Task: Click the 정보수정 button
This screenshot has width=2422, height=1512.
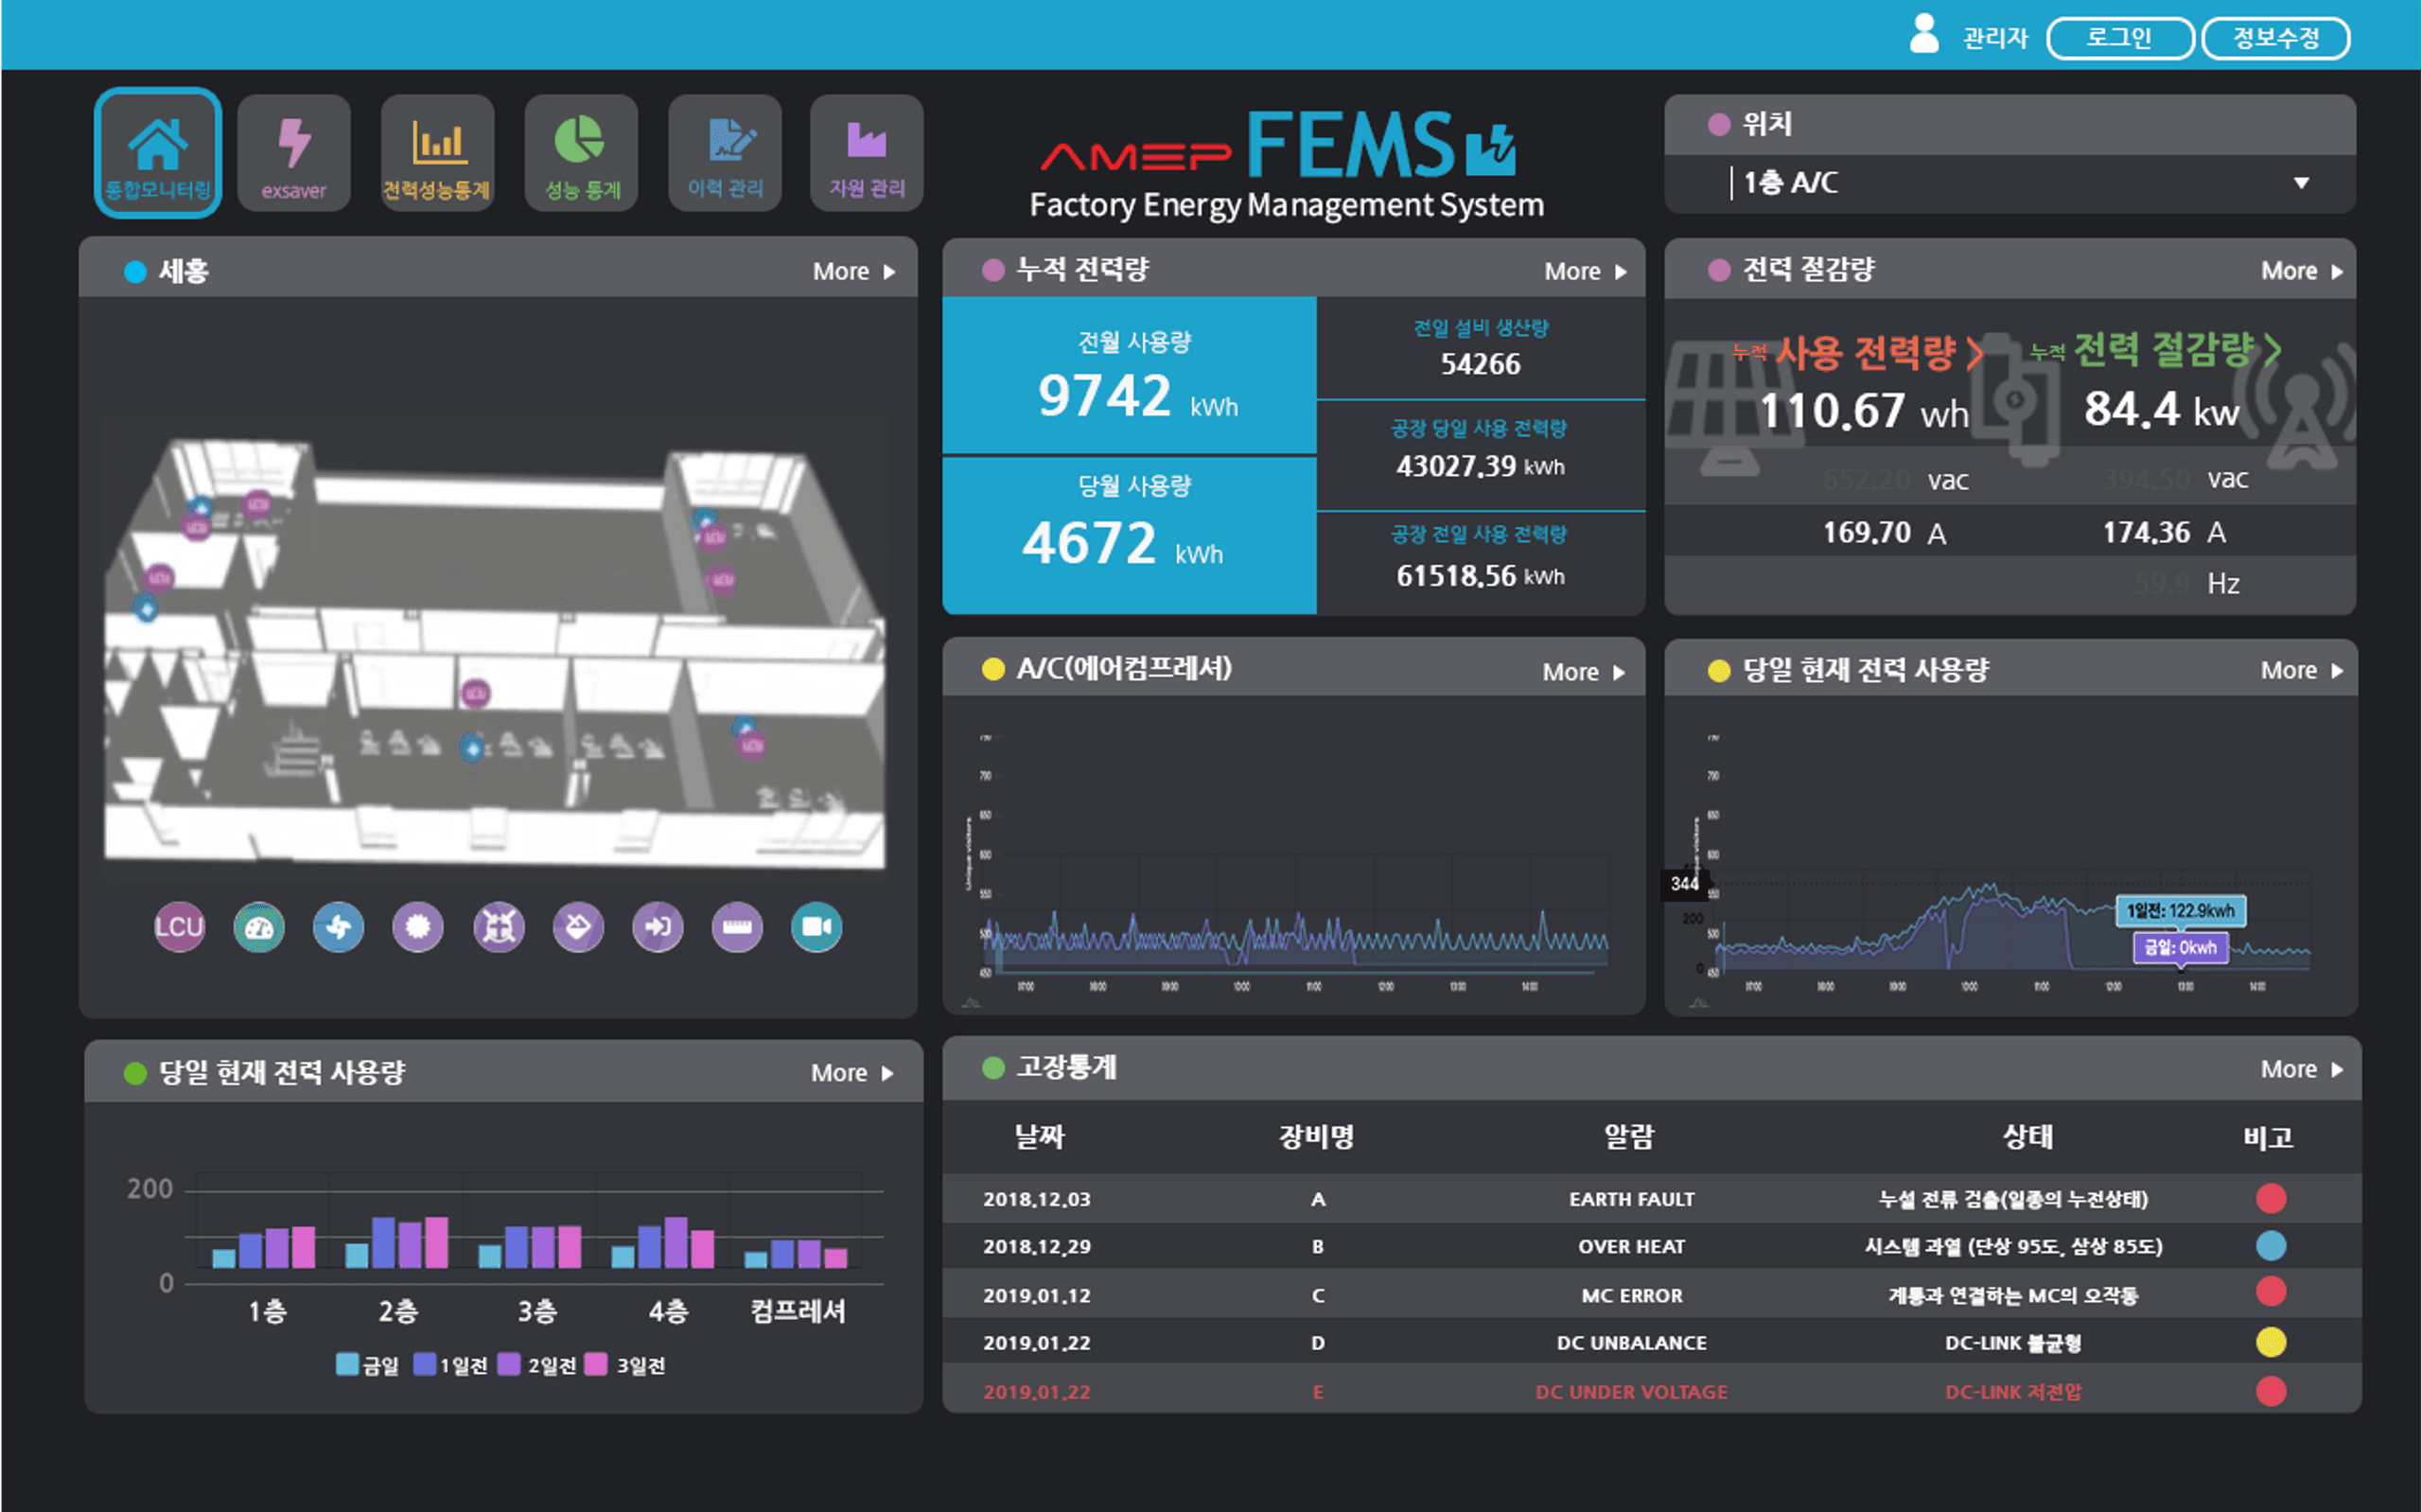Action: coord(2276,38)
